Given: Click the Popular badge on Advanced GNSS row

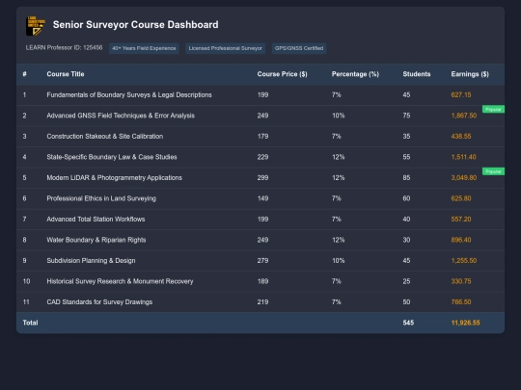Looking at the screenshot, I should [x=493, y=109].
